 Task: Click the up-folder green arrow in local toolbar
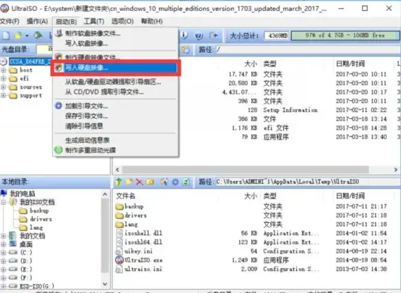[118, 182]
